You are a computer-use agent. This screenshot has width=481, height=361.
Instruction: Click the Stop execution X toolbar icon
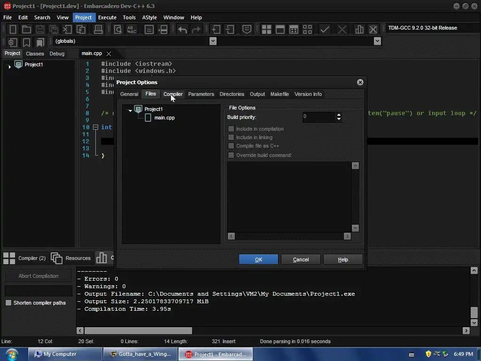(342, 30)
